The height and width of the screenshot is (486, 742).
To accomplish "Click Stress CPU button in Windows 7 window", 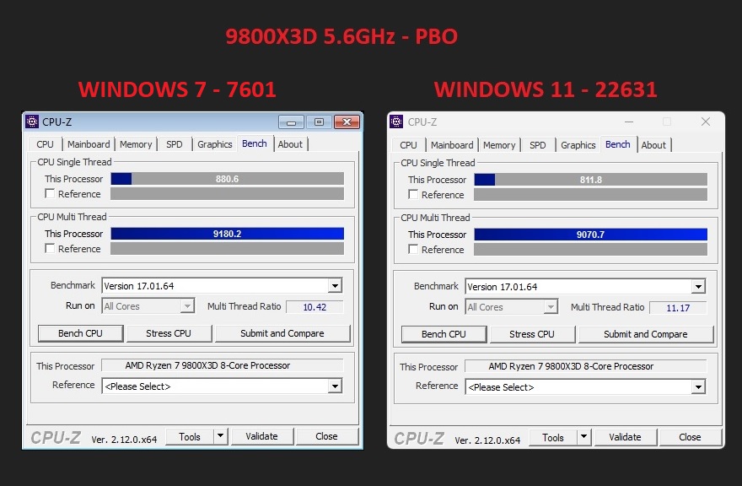I will click(169, 333).
